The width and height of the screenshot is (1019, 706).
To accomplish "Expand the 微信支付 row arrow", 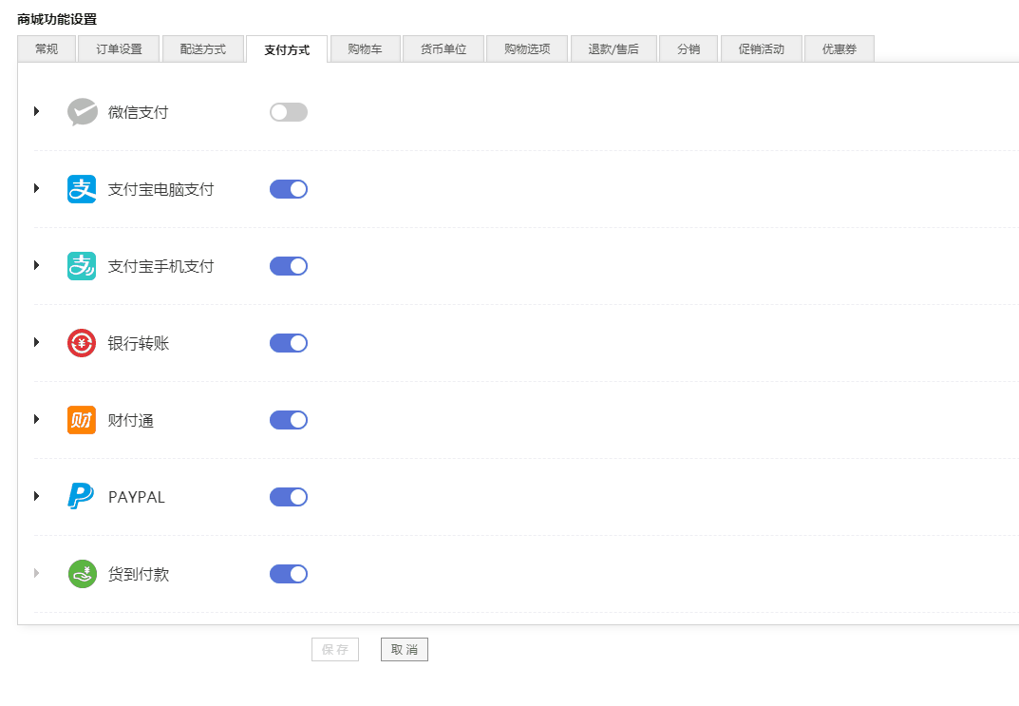I will click(x=37, y=111).
